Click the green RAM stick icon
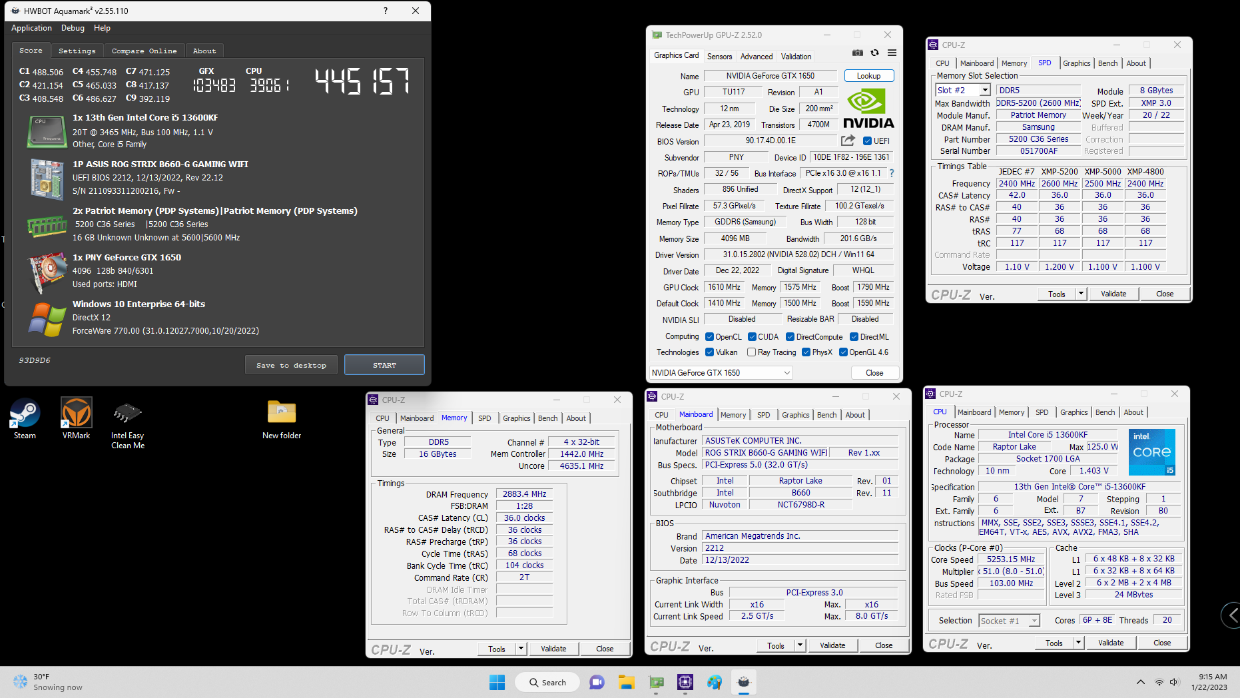The image size is (1240, 698). coord(47,226)
